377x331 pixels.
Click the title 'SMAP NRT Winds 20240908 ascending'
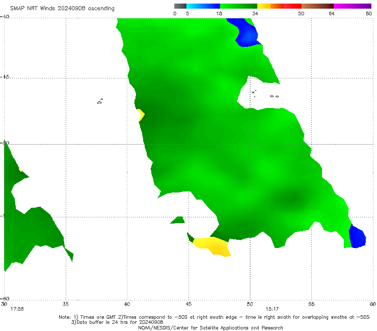pyautogui.click(x=62, y=8)
